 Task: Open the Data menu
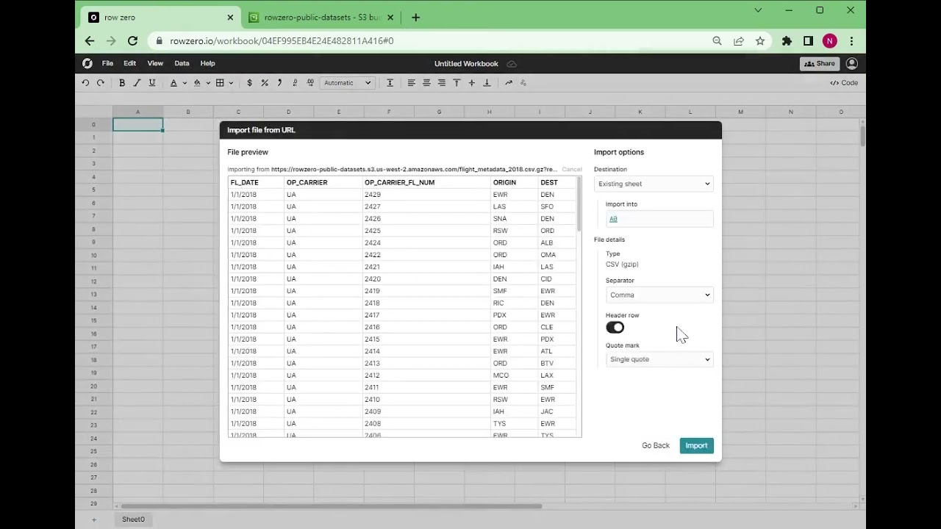coord(182,64)
